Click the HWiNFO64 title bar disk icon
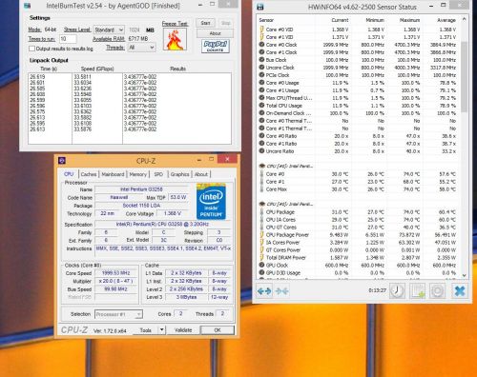 pyautogui.click(x=259, y=7)
